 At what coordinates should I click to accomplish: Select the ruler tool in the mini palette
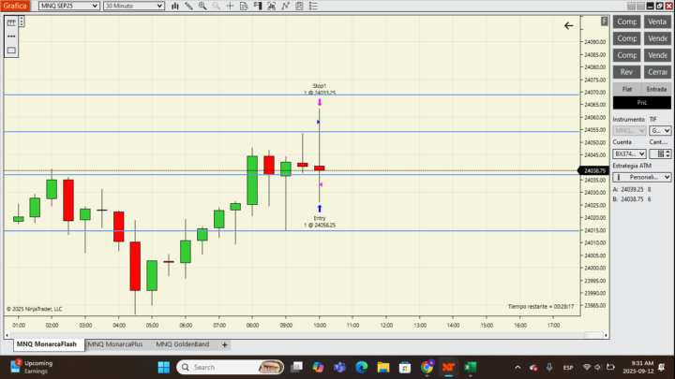[11, 22]
